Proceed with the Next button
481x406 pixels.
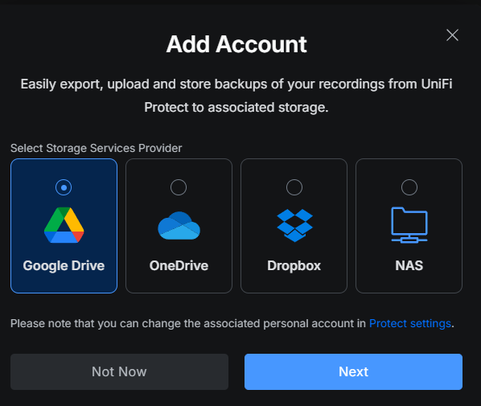[353, 371]
